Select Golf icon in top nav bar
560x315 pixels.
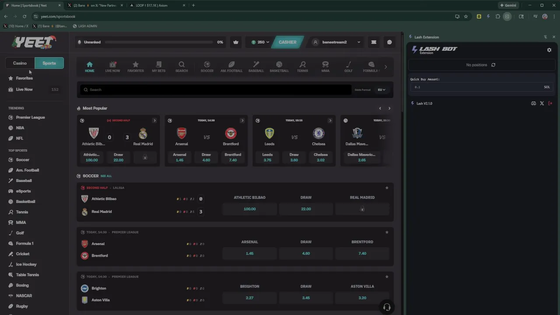click(x=348, y=66)
